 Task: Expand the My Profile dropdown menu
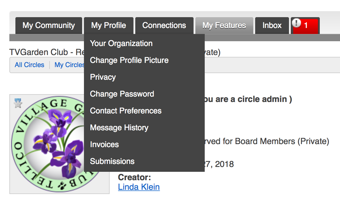click(x=109, y=26)
